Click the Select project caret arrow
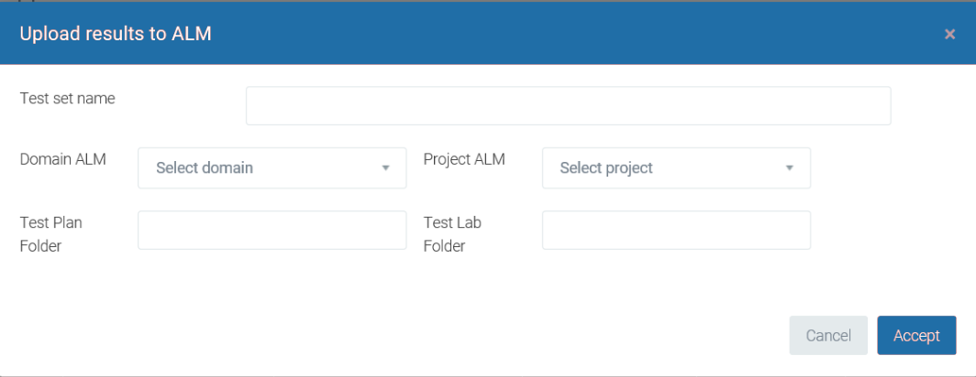The image size is (976, 377). pyautogui.click(x=790, y=168)
